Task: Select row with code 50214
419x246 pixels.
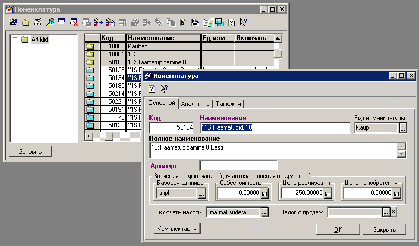Action: point(113,94)
